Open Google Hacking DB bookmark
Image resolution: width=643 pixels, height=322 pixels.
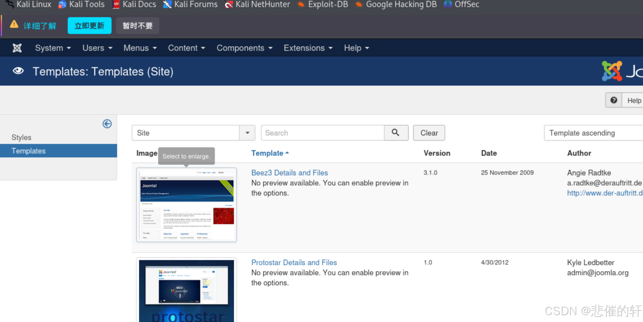[x=396, y=4]
